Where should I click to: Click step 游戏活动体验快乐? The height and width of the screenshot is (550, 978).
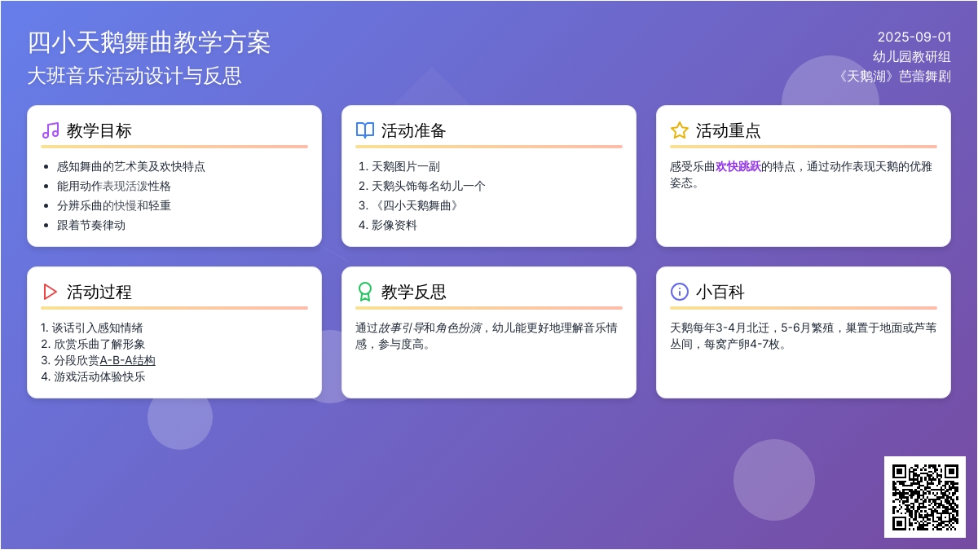click(99, 376)
